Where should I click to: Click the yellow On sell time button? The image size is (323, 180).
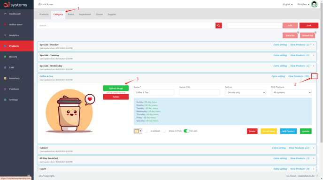pos(269,131)
